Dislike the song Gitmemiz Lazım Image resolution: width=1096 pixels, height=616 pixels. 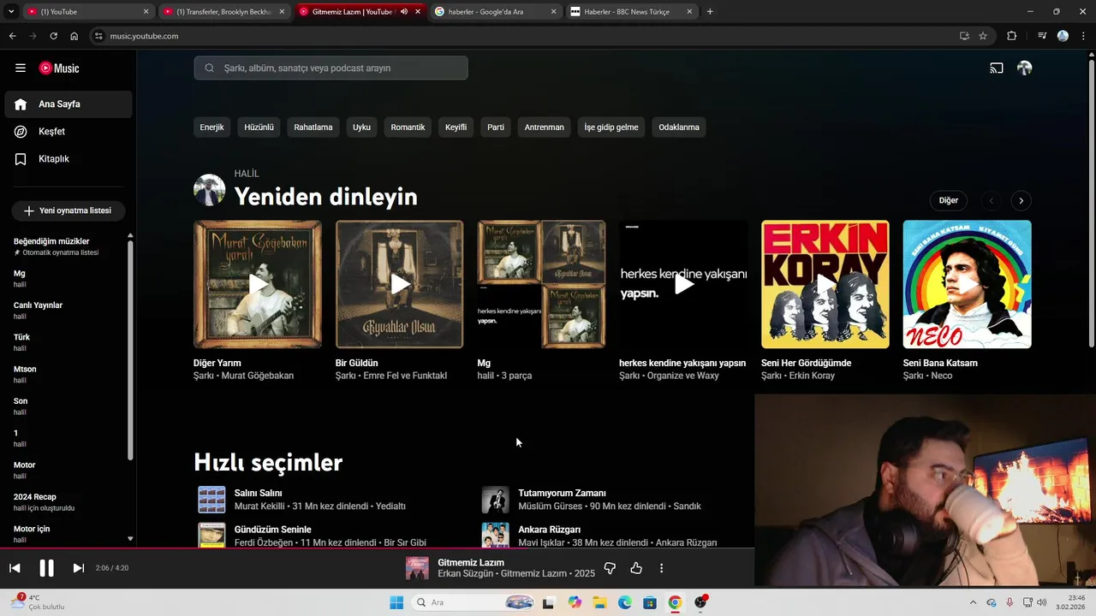610,568
